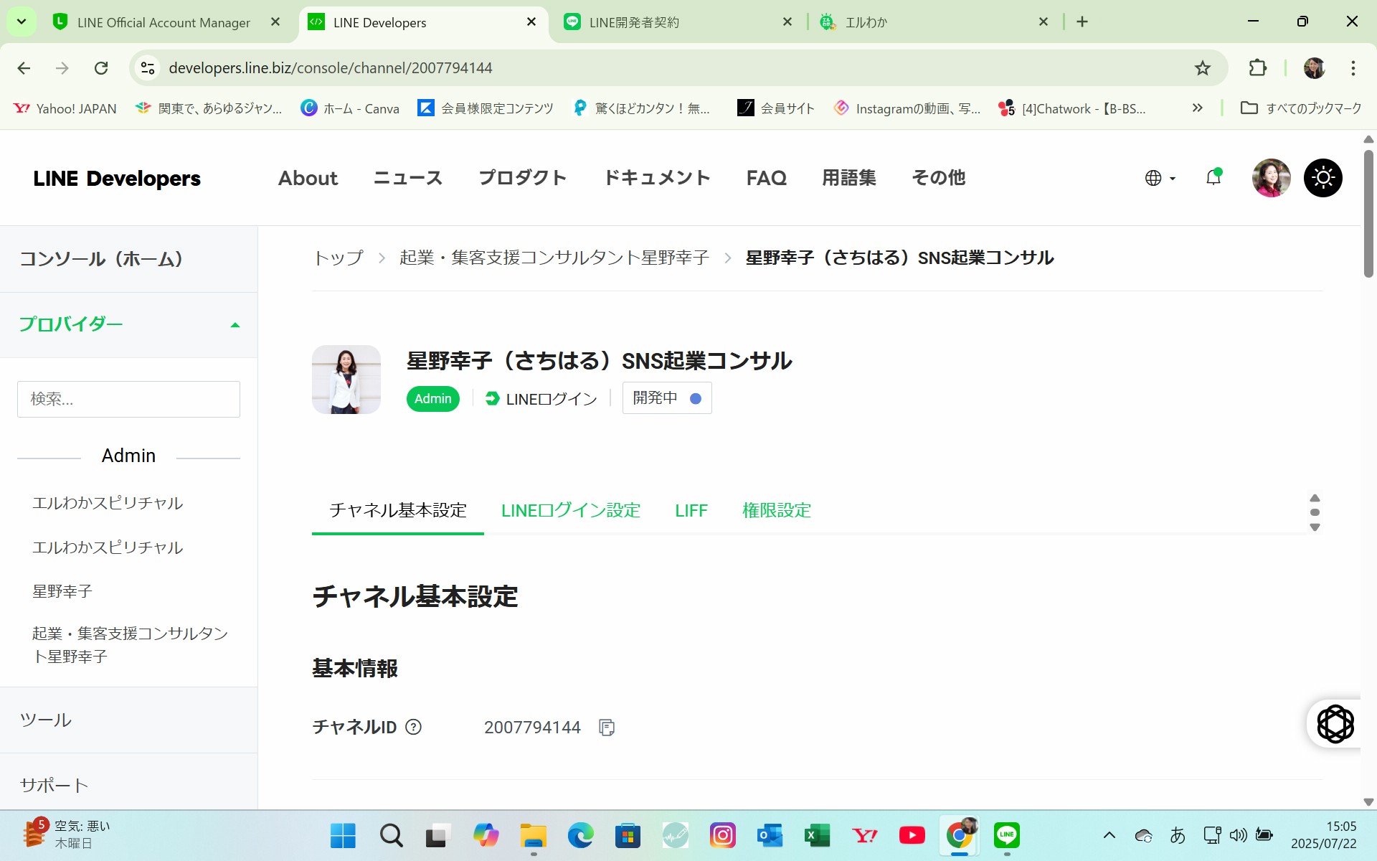Click トップ breadcrumb link
This screenshot has height=861, width=1377.
[339, 258]
